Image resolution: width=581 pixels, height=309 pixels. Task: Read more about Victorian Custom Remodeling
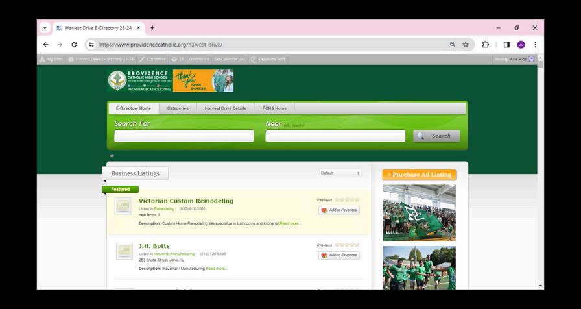pos(290,224)
